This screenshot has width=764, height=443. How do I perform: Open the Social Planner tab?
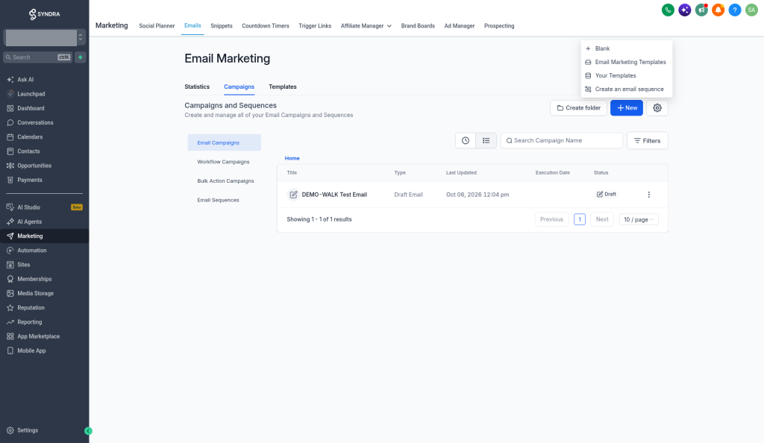pos(157,26)
